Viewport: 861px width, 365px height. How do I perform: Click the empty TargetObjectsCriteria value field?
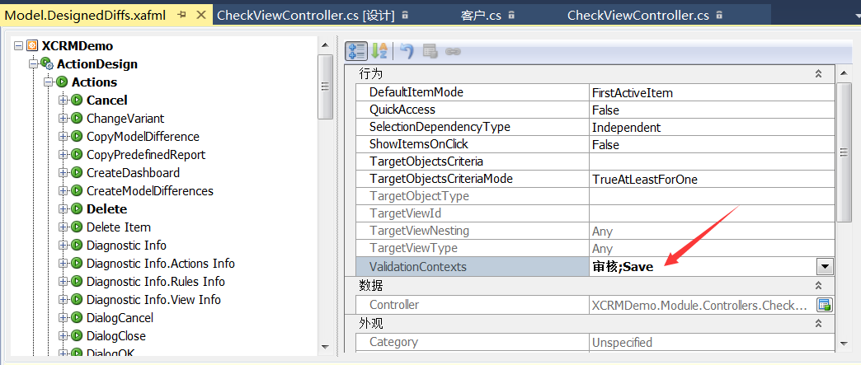(712, 162)
